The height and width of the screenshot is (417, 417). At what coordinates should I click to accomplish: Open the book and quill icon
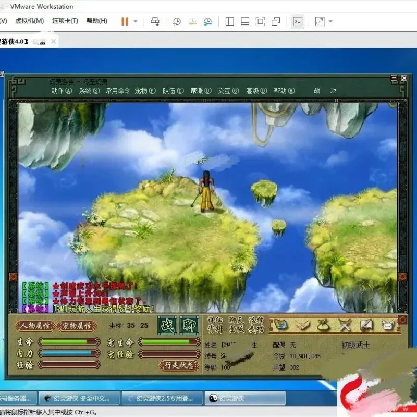click(x=366, y=325)
